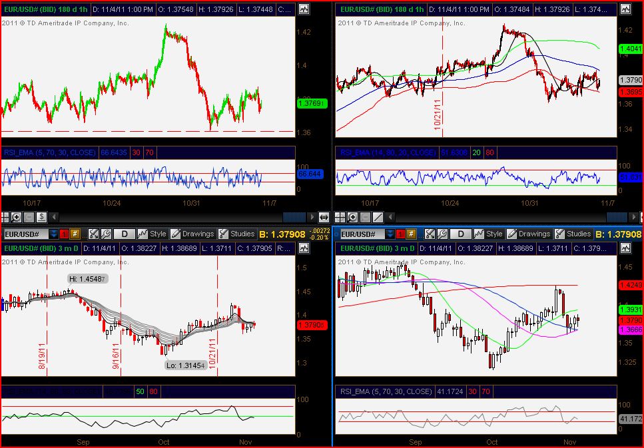Click the Hi: 1.45487 bubble
Image resolution: width=644 pixels, height=448 pixels.
point(87,279)
